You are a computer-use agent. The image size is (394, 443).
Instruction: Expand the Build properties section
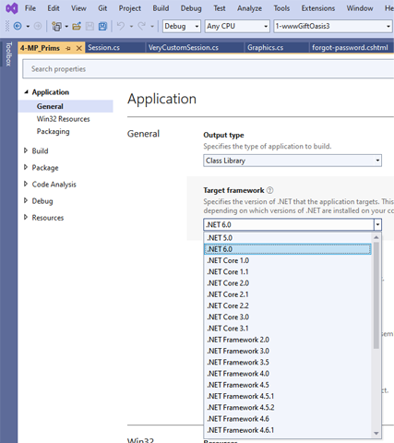(x=26, y=150)
